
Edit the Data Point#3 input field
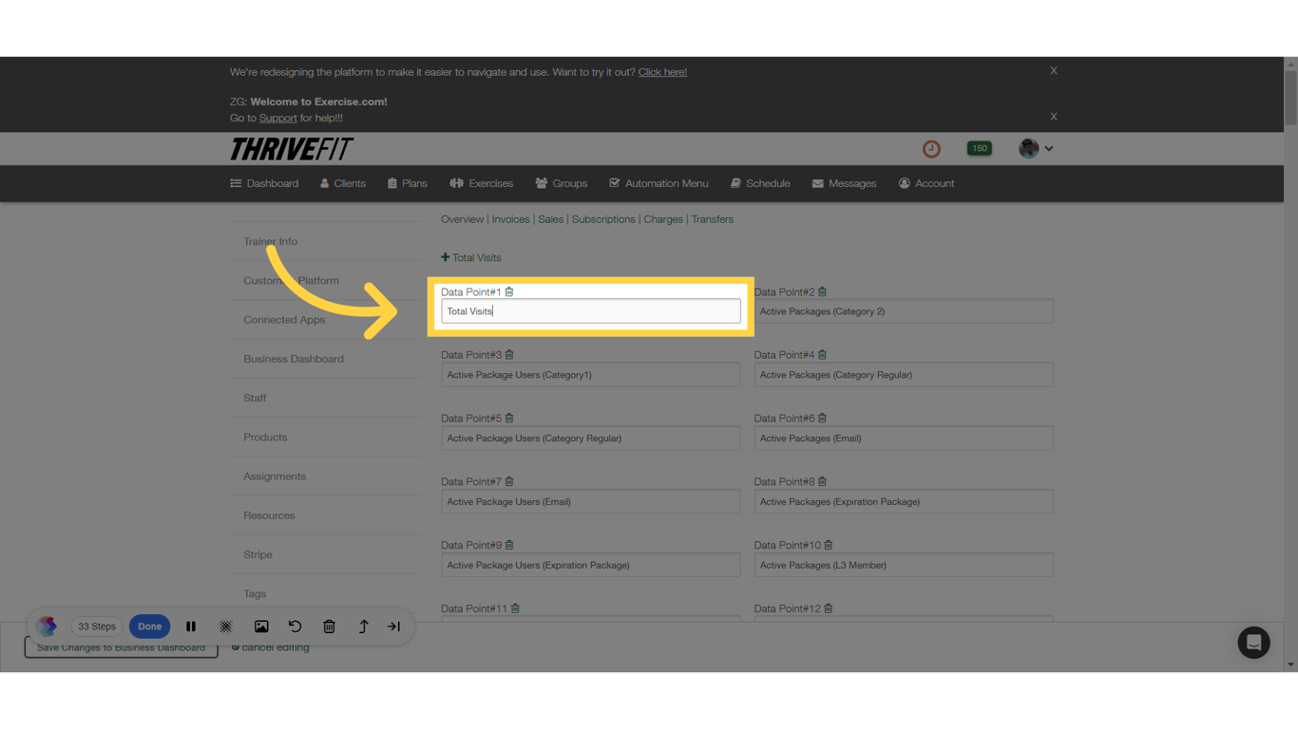tap(590, 375)
